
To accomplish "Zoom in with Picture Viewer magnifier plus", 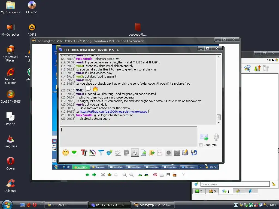I will (125, 175).
